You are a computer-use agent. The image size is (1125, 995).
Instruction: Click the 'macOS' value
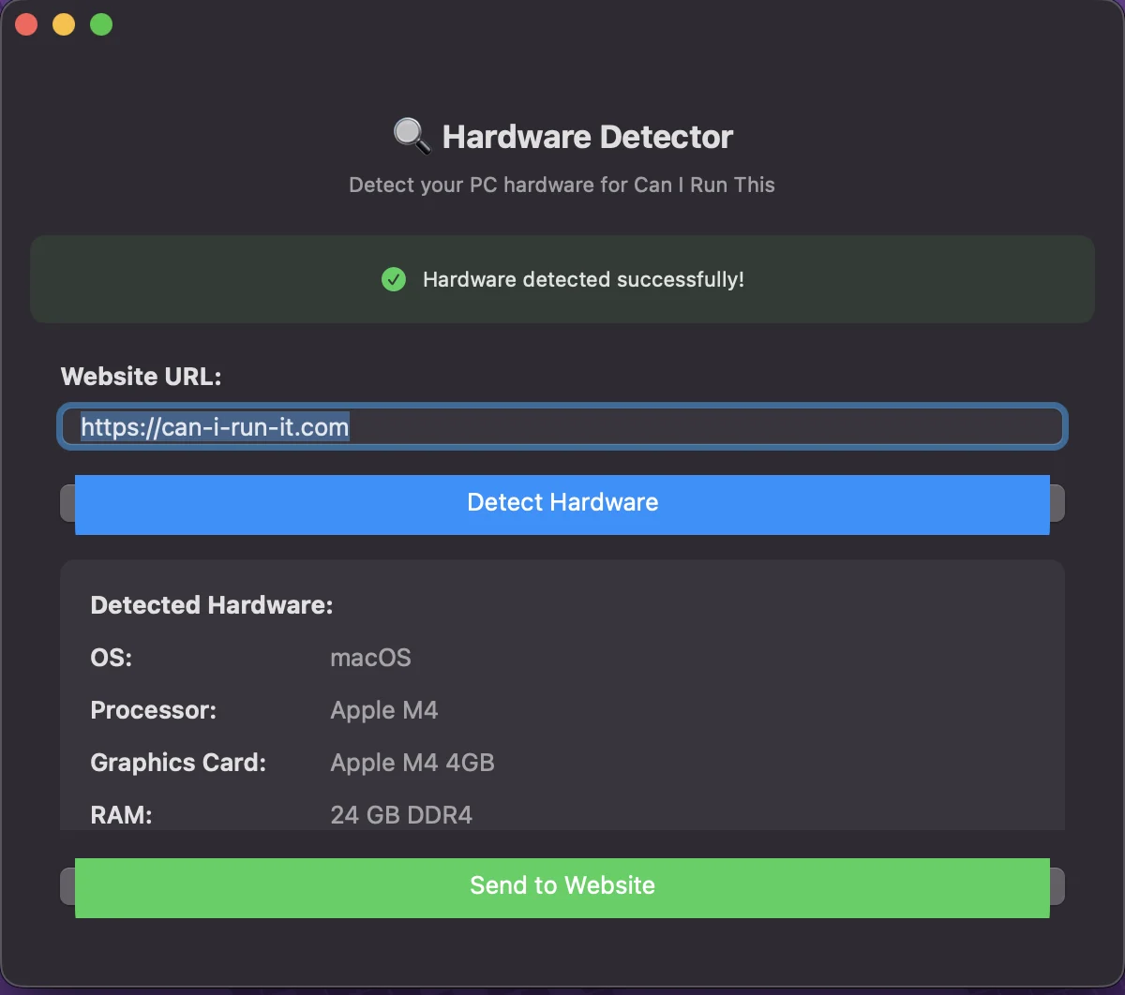click(371, 658)
